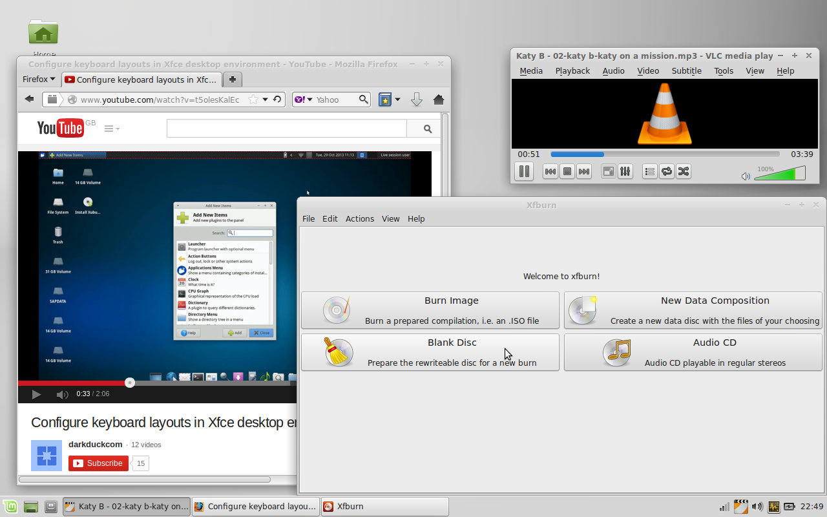Open the Firefox URL history dropdown
The image size is (827, 517).
coord(265,100)
